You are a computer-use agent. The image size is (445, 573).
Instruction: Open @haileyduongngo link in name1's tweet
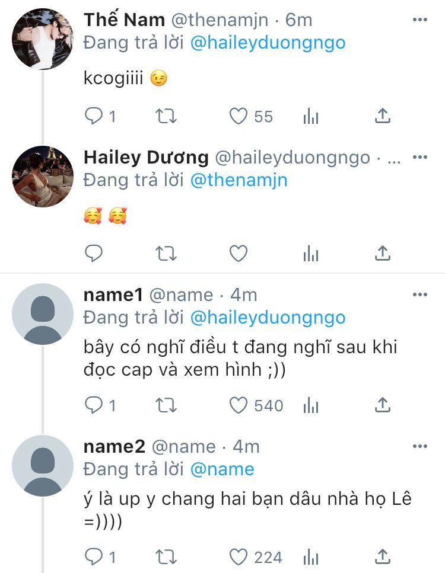pyautogui.click(x=268, y=317)
